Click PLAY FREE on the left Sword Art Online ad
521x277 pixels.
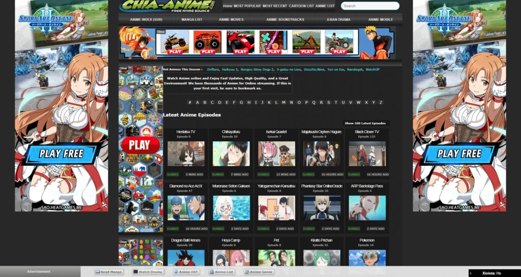pos(61,153)
